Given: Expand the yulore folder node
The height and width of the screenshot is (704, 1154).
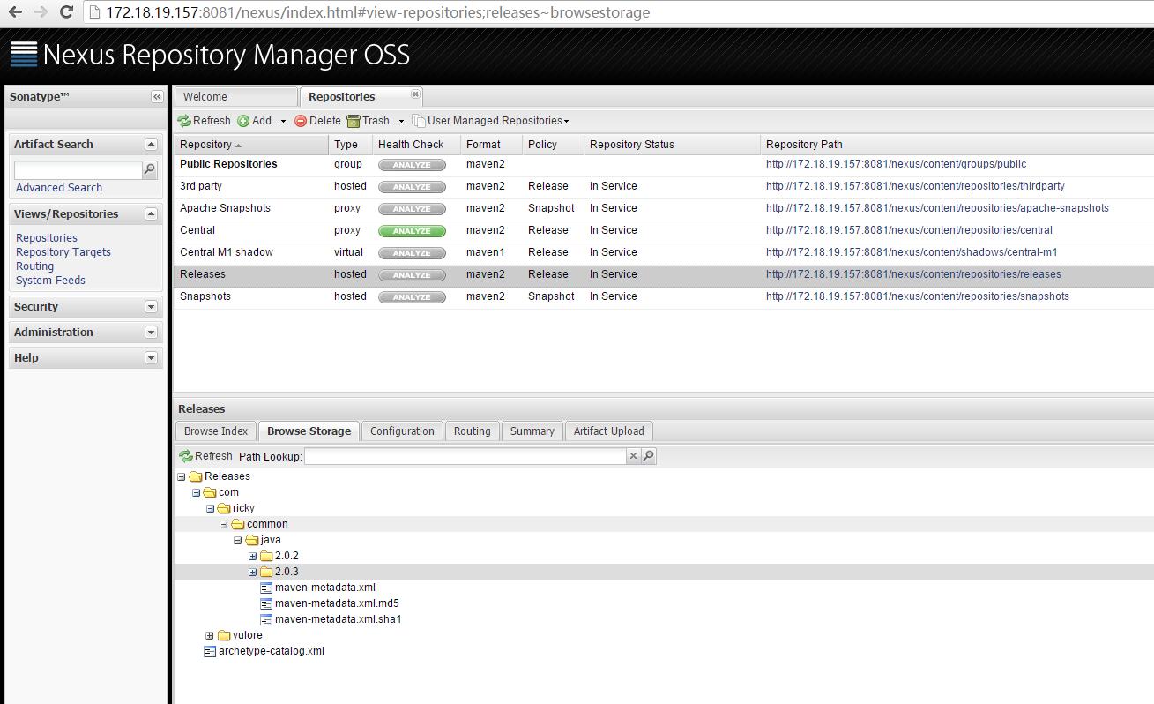Looking at the screenshot, I should pos(210,635).
